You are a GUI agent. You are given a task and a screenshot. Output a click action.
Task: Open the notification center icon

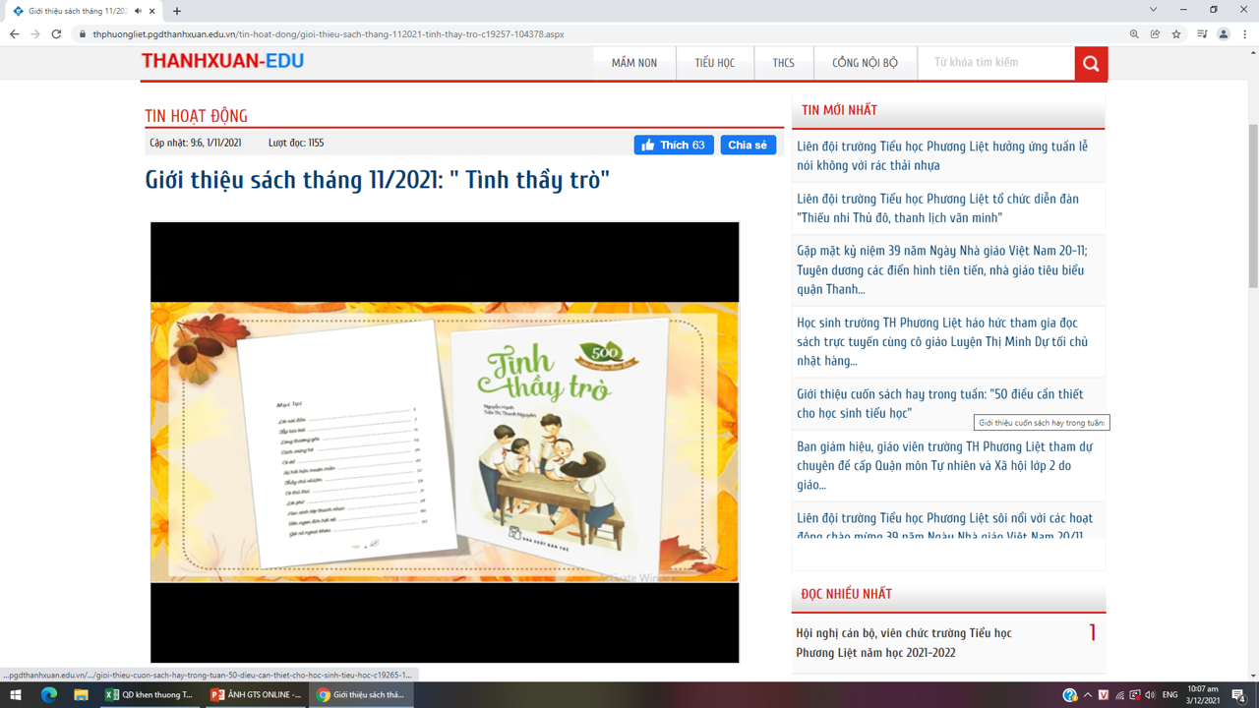(x=1238, y=695)
